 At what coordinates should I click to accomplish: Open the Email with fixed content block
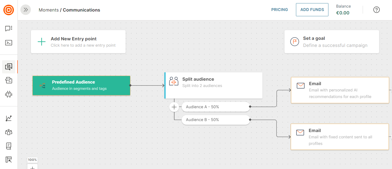pos(340,137)
